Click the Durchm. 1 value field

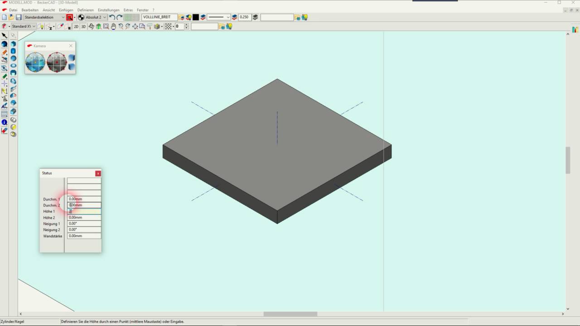click(84, 199)
